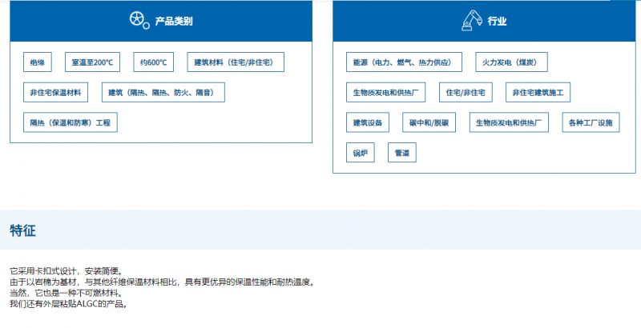Click the 建筑材料（住宅/非住宅）tag
This screenshot has width=641, height=328.
click(236, 62)
